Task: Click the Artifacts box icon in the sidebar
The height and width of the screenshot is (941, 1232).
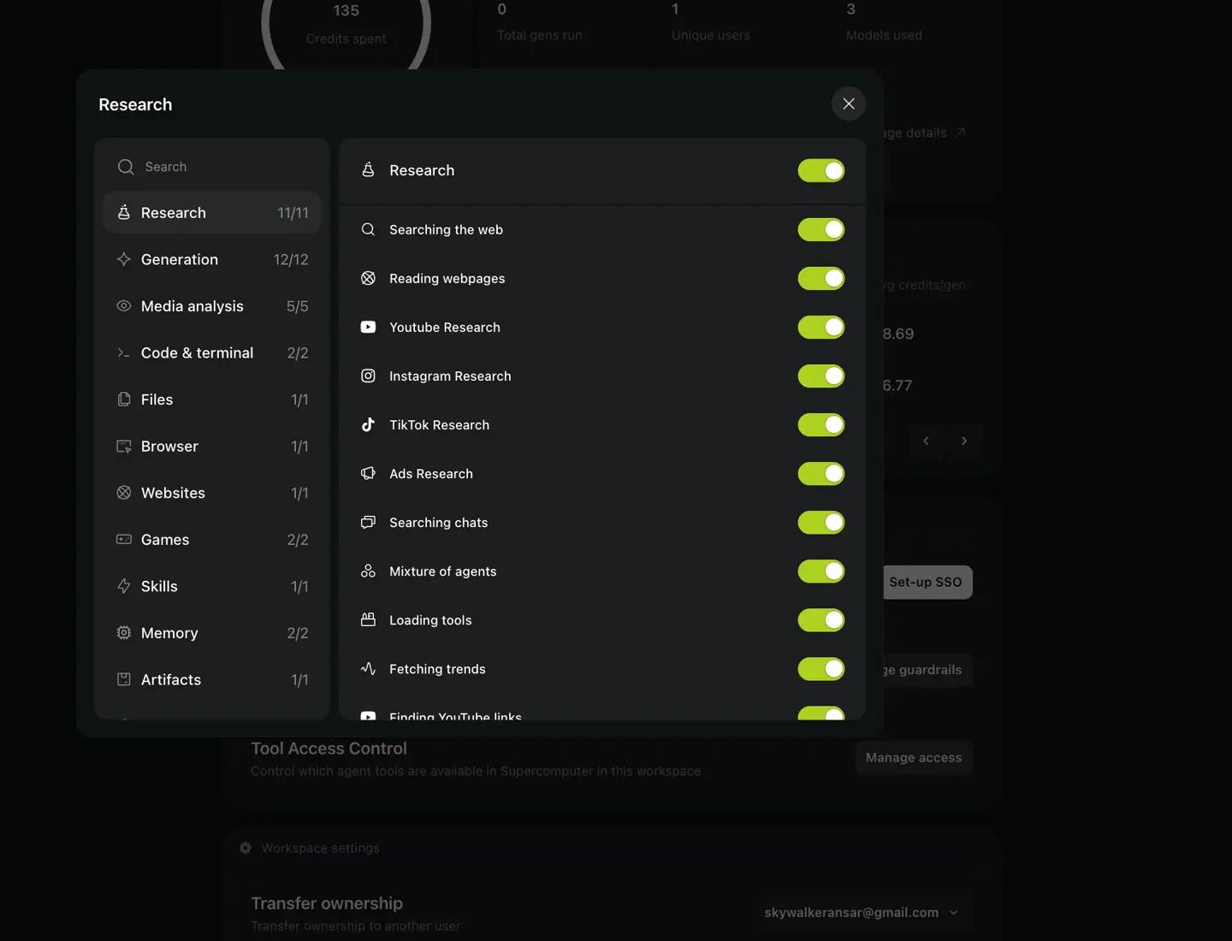Action: click(x=124, y=679)
